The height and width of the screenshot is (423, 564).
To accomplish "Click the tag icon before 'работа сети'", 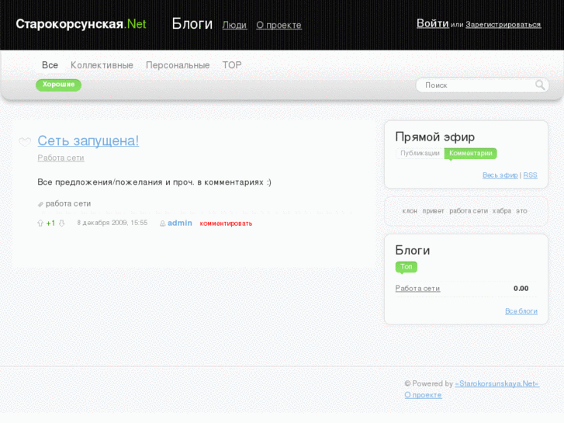I will click(x=40, y=204).
